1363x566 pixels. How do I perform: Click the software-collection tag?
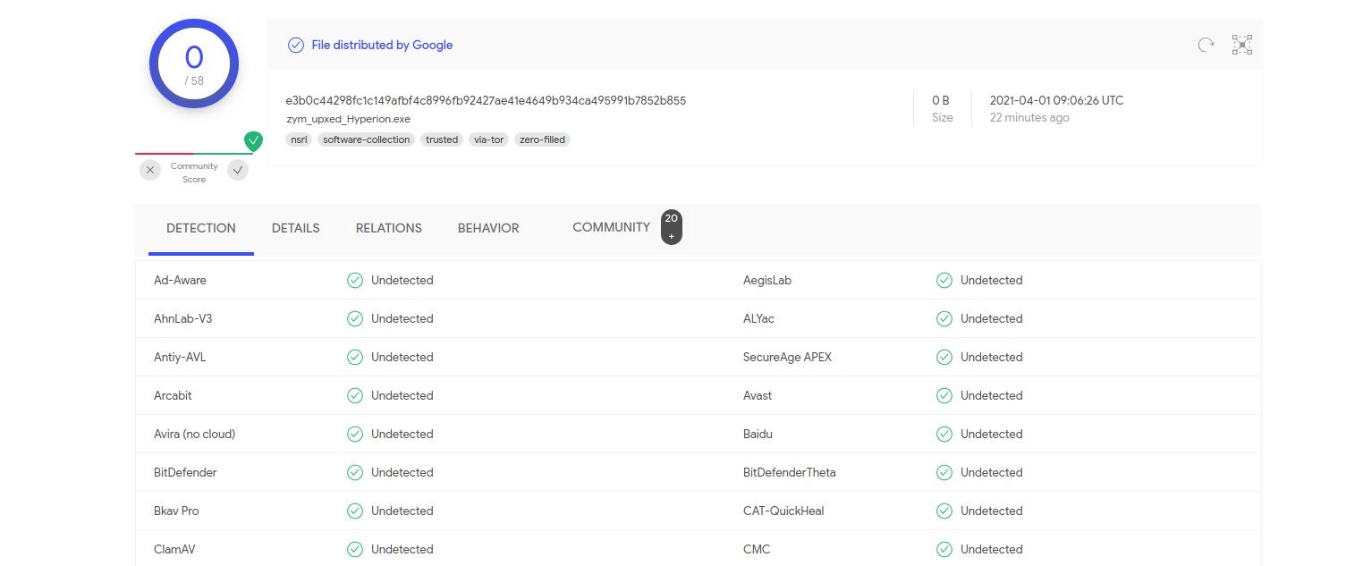(367, 139)
